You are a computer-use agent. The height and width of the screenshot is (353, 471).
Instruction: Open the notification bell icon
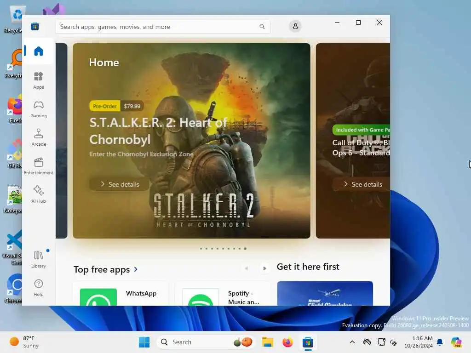point(440,342)
